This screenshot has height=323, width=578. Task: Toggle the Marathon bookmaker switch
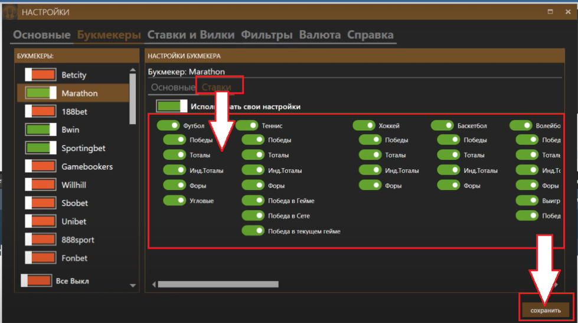coord(41,93)
